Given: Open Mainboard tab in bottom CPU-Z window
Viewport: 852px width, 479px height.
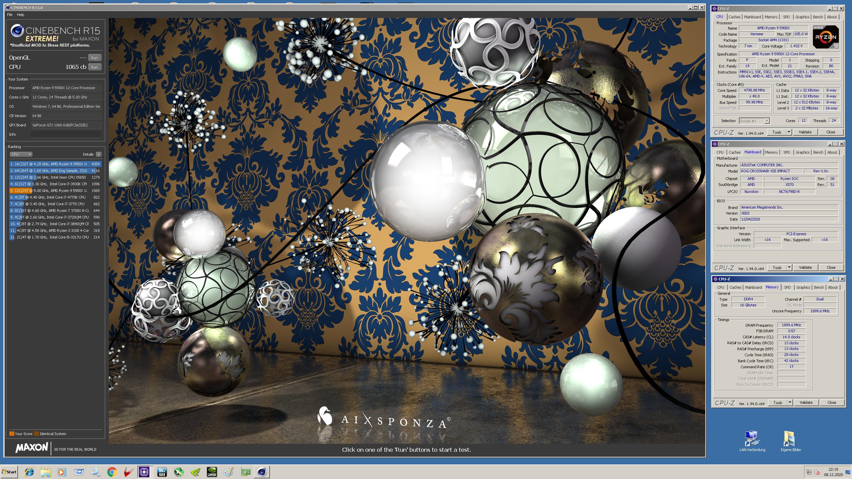Looking at the screenshot, I should [753, 287].
